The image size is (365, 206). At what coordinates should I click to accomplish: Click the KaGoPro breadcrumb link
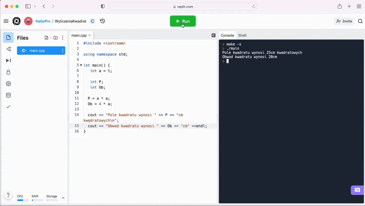43,21
